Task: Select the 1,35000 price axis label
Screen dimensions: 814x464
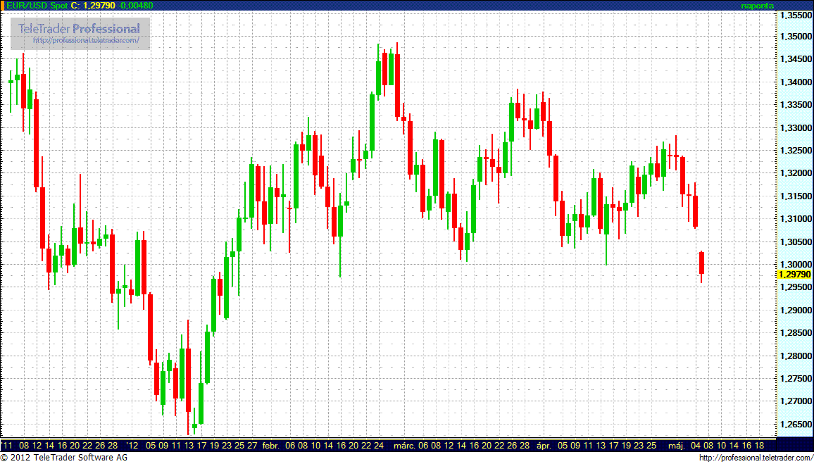Action: click(x=794, y=37)
